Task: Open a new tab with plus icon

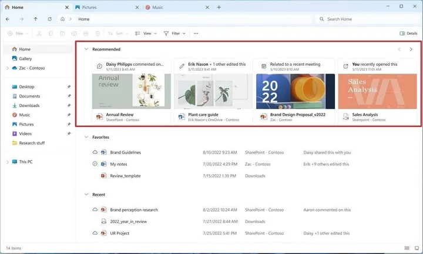Action: click(x=219, y=7)
